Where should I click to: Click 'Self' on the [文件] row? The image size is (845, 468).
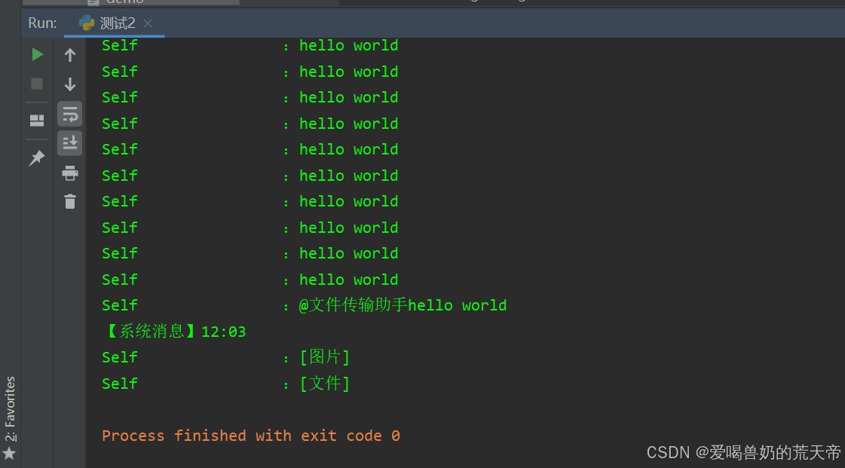click(x=120, y=384)
